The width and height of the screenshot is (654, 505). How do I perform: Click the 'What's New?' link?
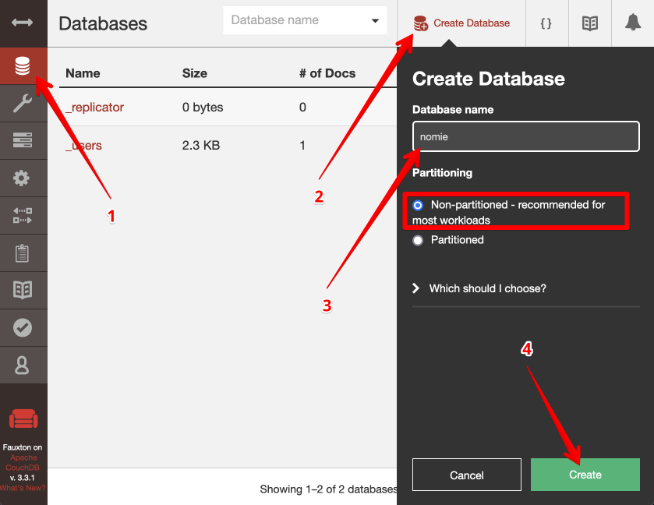[x=23, y=489]
